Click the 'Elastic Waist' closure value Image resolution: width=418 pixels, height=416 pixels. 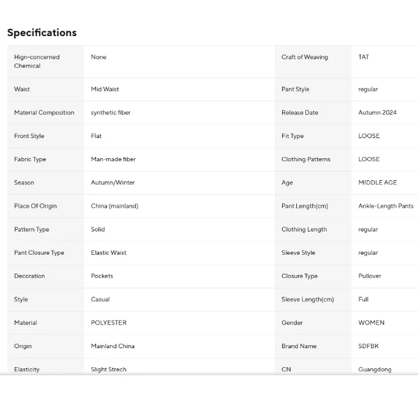tap(108, 253)
